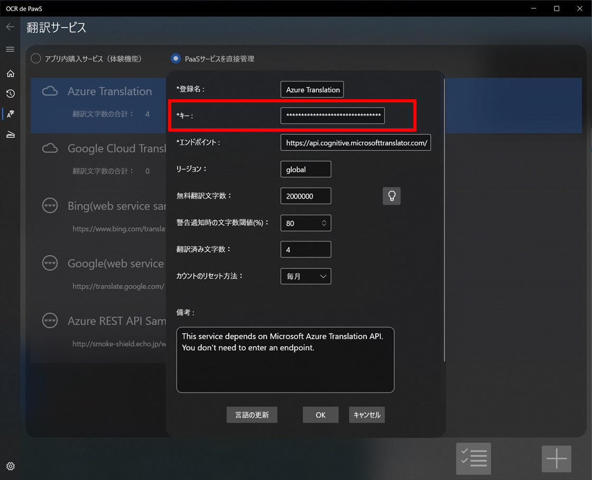
Task: Go to Home in sidebar
Action: (10, 73)
